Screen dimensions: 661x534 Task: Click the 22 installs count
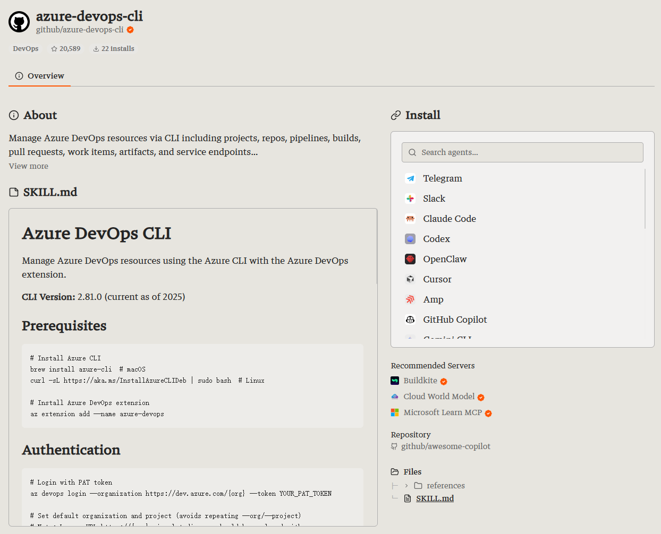tap(118, 49)
